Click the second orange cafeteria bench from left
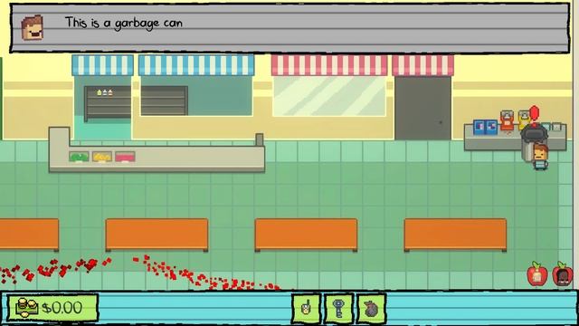Image resolution: width=579 pixels, height=326 pixels. coord(157,235)
